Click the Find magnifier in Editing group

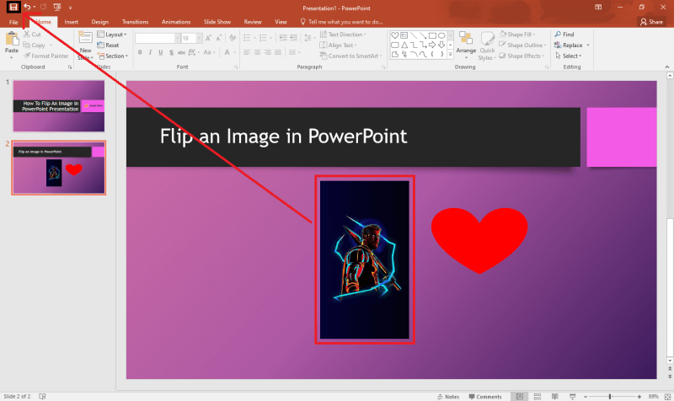(x=564, y=35)
